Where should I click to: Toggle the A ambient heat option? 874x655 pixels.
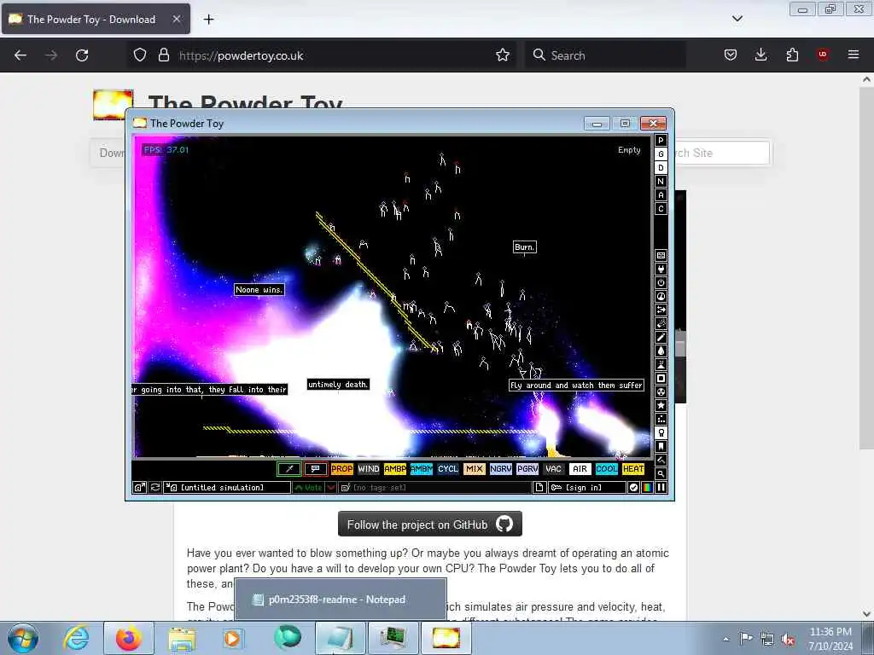[x=661, y=195]
